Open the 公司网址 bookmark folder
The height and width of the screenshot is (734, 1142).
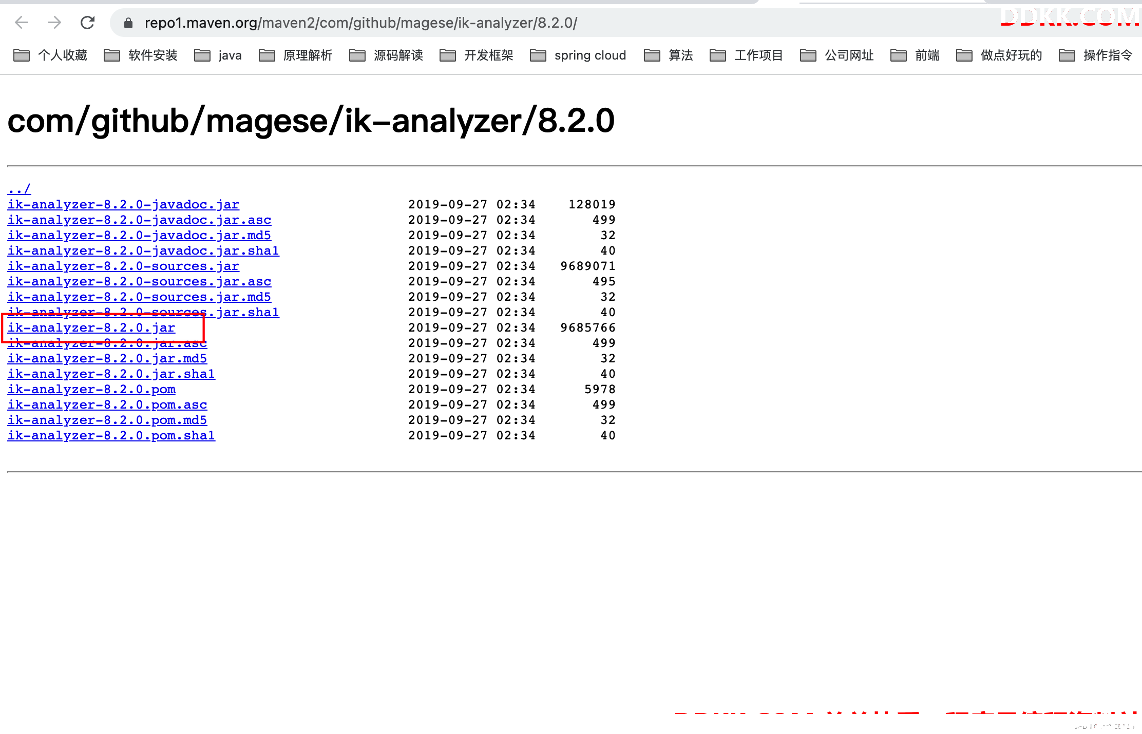837,55
